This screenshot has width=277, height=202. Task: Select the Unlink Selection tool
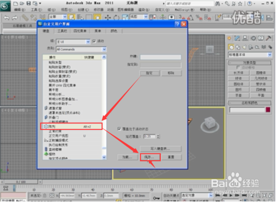click(34, 18)
